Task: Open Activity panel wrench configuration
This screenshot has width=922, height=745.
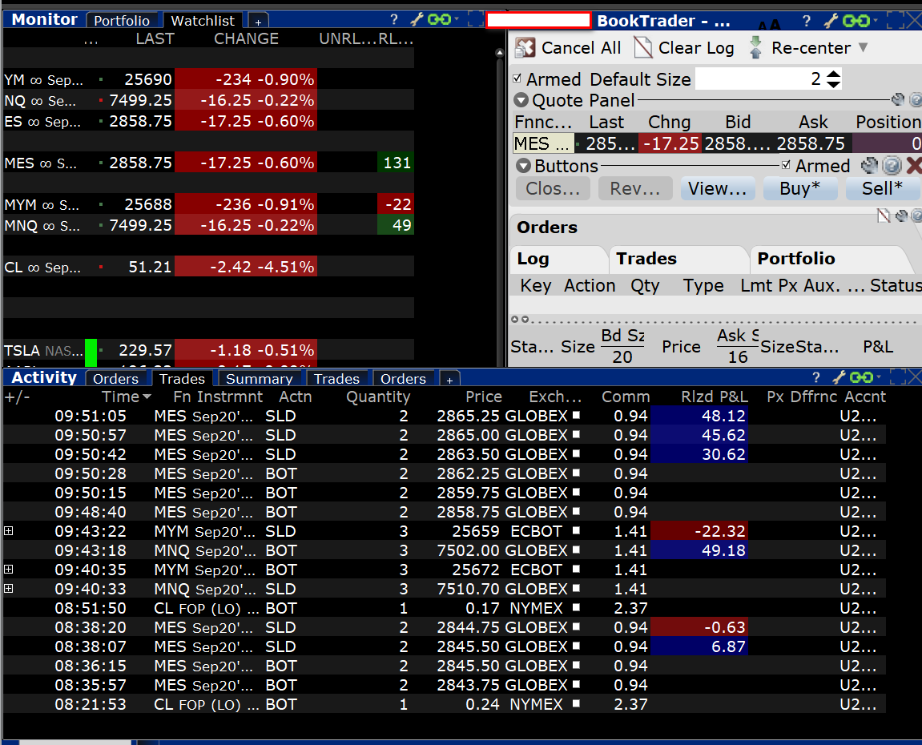Action: [839, 377]
